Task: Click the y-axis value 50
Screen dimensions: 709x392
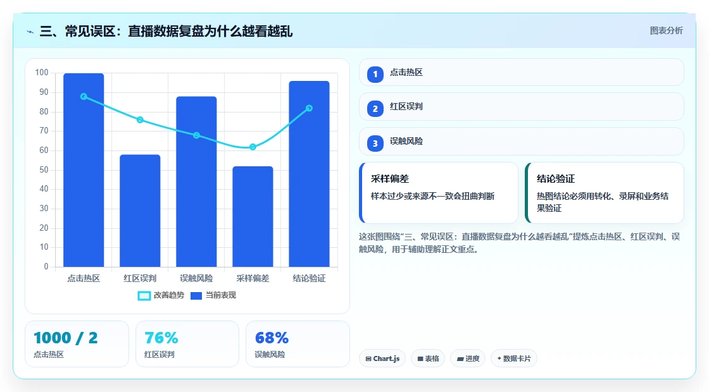Action: pyautogui.click(x=44, y=170)
